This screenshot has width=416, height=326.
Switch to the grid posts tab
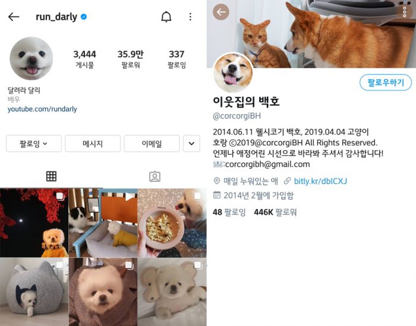point(51,176)
